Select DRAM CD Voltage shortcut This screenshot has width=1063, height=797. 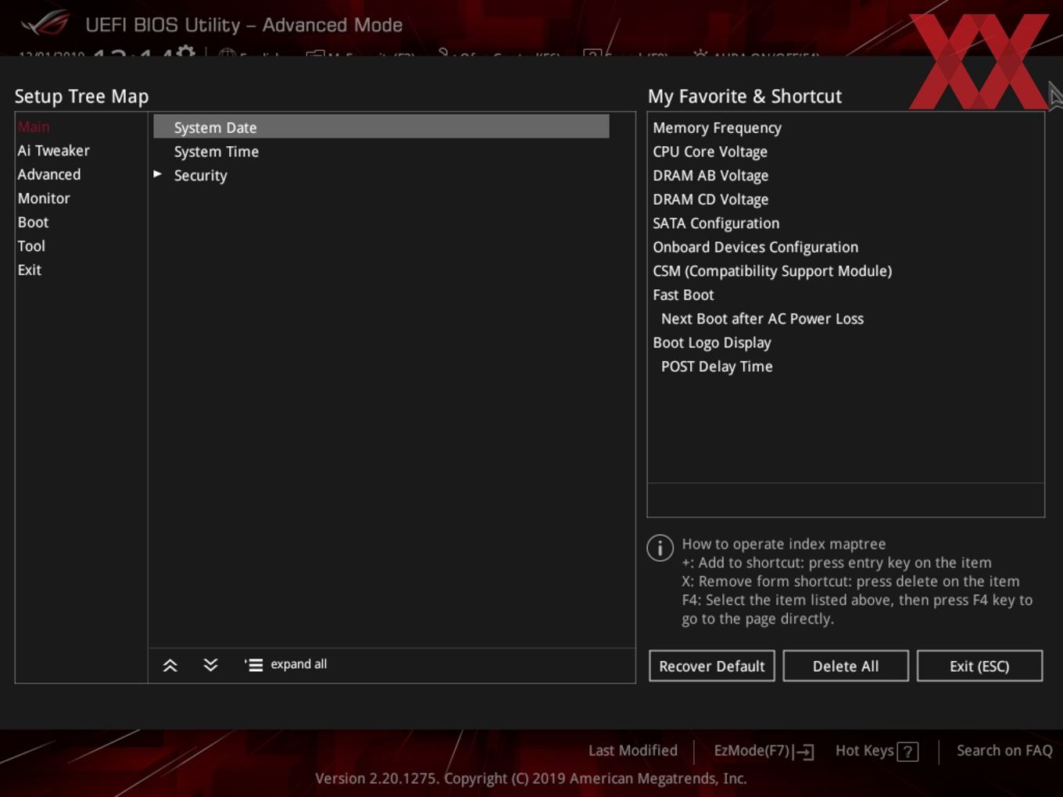pos(710,200)
